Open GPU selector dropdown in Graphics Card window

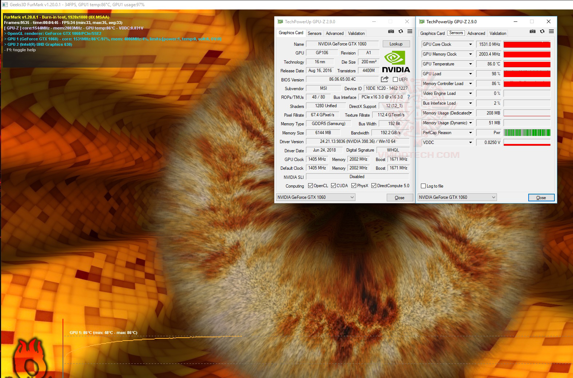point(315,197)
